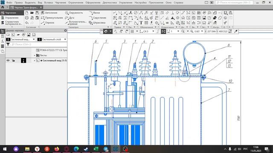273x153 pixels.
Task: Select the Прямоугольник tool
Action: click(x=52, y=18)
